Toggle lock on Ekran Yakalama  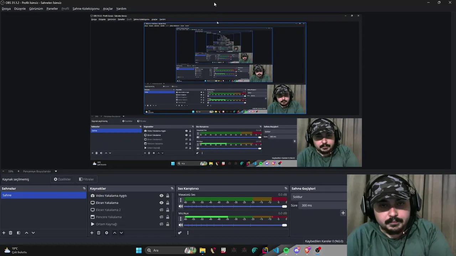[x=167, y=203]
